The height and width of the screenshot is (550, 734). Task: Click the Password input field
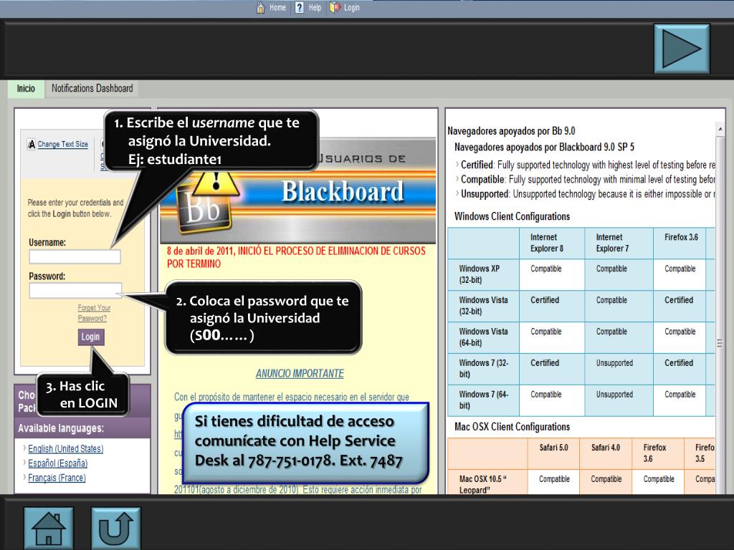tap(75, 291)
